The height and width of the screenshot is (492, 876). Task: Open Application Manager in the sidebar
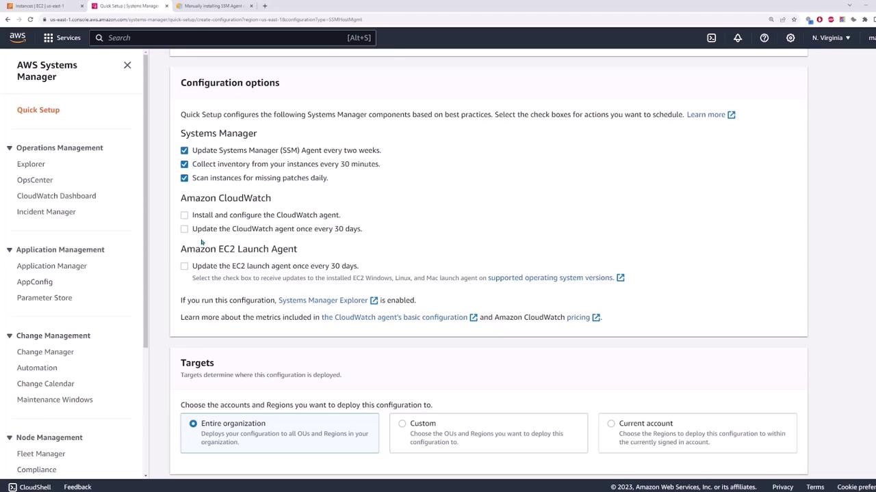coord(52,266)
